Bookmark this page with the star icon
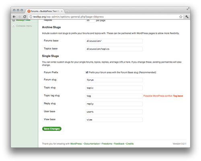201x161 pixels. (x=181, y=17)
